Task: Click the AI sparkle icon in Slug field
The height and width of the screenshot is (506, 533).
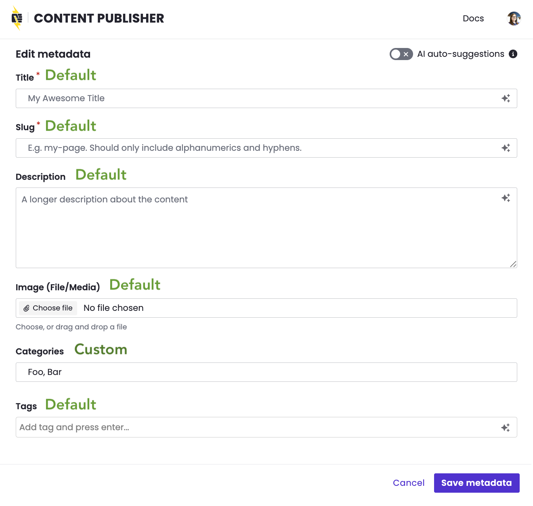Action: coord(506,148)
